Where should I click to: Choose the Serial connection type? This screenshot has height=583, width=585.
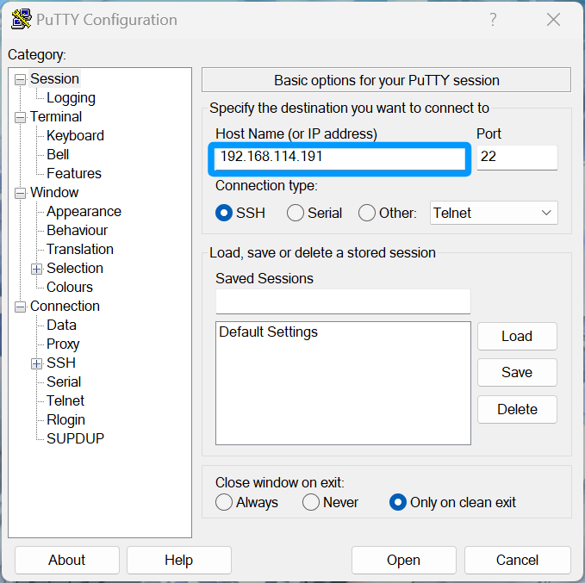point(296,213)
